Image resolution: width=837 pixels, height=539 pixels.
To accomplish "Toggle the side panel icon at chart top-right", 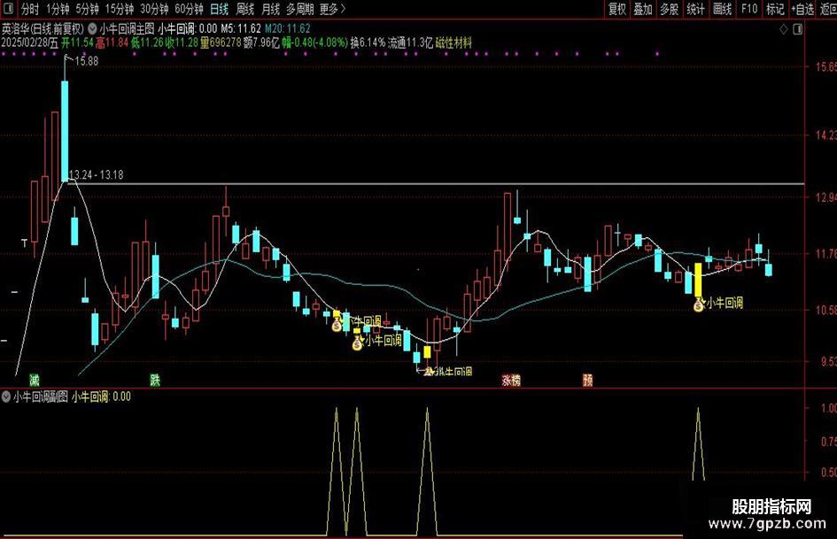I will [x=798, y=30].
